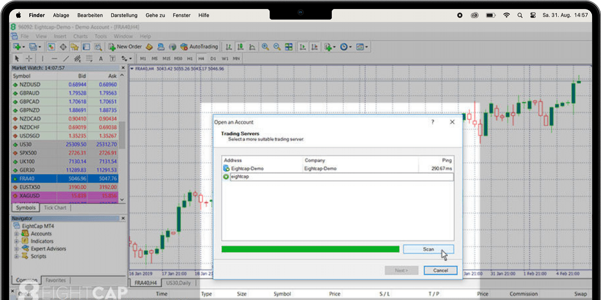Set timeframe to M30

point(178,58)
